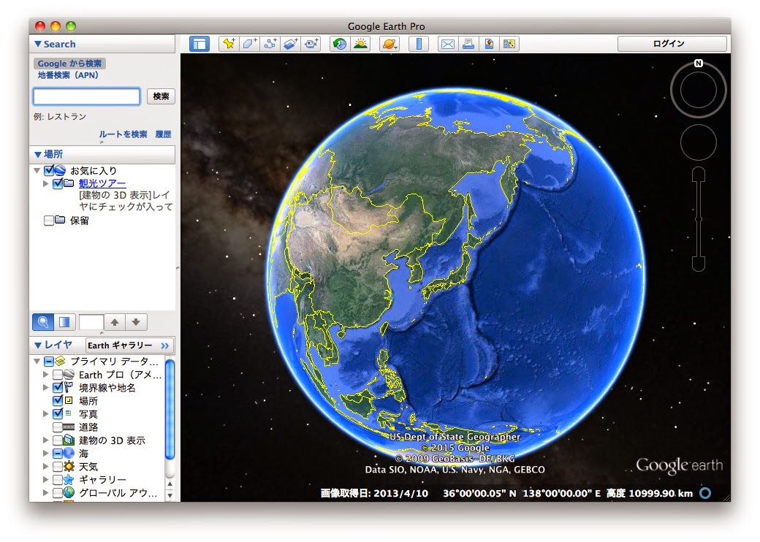The height and width of the screenshot is (542, 760).
Task: Click the 検索 button
Action: [161, 96]
